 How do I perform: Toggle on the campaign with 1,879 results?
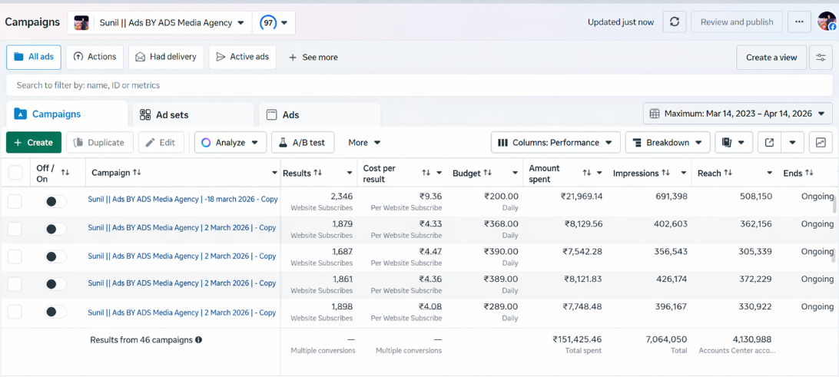tap(56, 229)
